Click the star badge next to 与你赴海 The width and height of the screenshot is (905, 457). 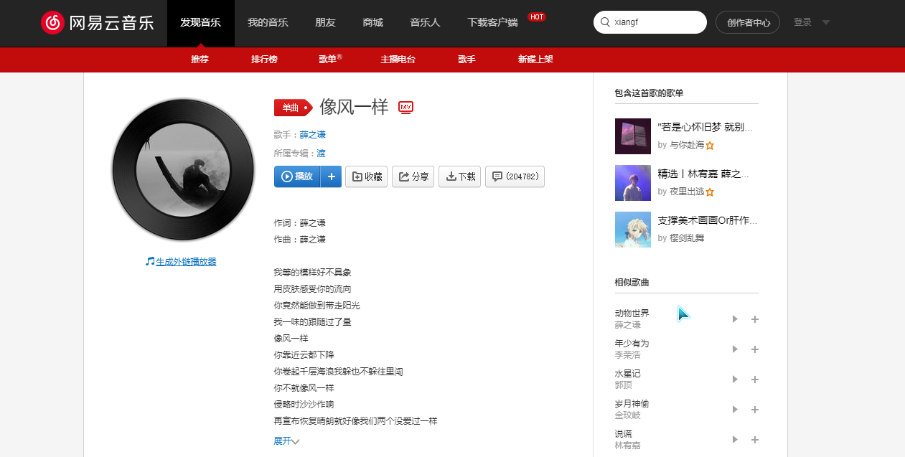tap(710, 145)
